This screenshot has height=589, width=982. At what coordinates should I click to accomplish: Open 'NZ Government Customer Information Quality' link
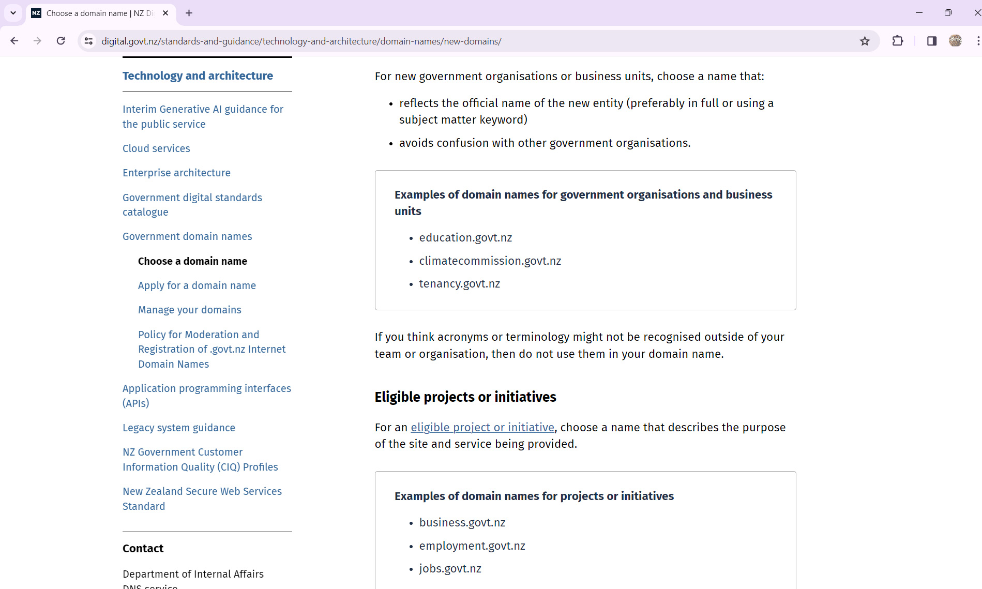[200, 459]
